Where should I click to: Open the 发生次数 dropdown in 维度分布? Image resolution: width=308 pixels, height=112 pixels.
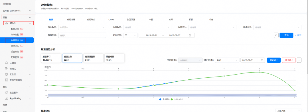pos(288,110)
